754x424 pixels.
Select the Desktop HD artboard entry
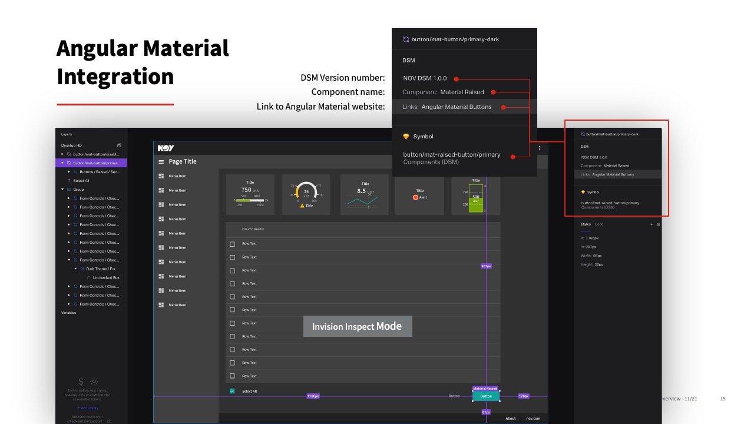click(x=72, y=145)
